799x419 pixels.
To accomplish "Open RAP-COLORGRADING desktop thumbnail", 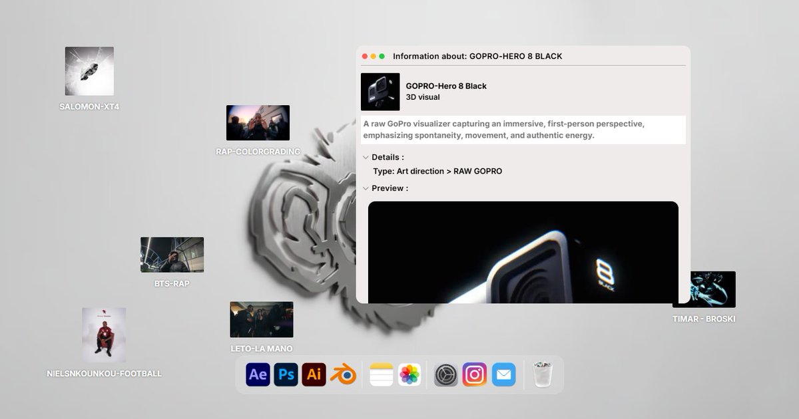I will click(258, 122).
